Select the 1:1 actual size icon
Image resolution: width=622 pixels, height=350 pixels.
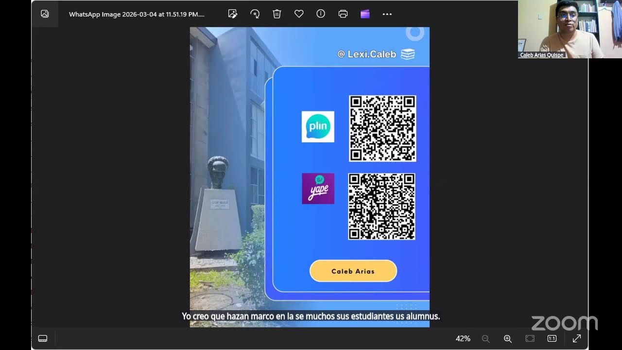pyautogui.click(x=552, y=338)
